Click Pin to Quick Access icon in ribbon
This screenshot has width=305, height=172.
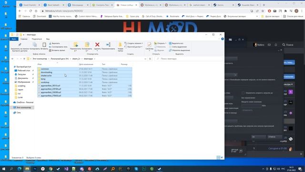(20, 45)
